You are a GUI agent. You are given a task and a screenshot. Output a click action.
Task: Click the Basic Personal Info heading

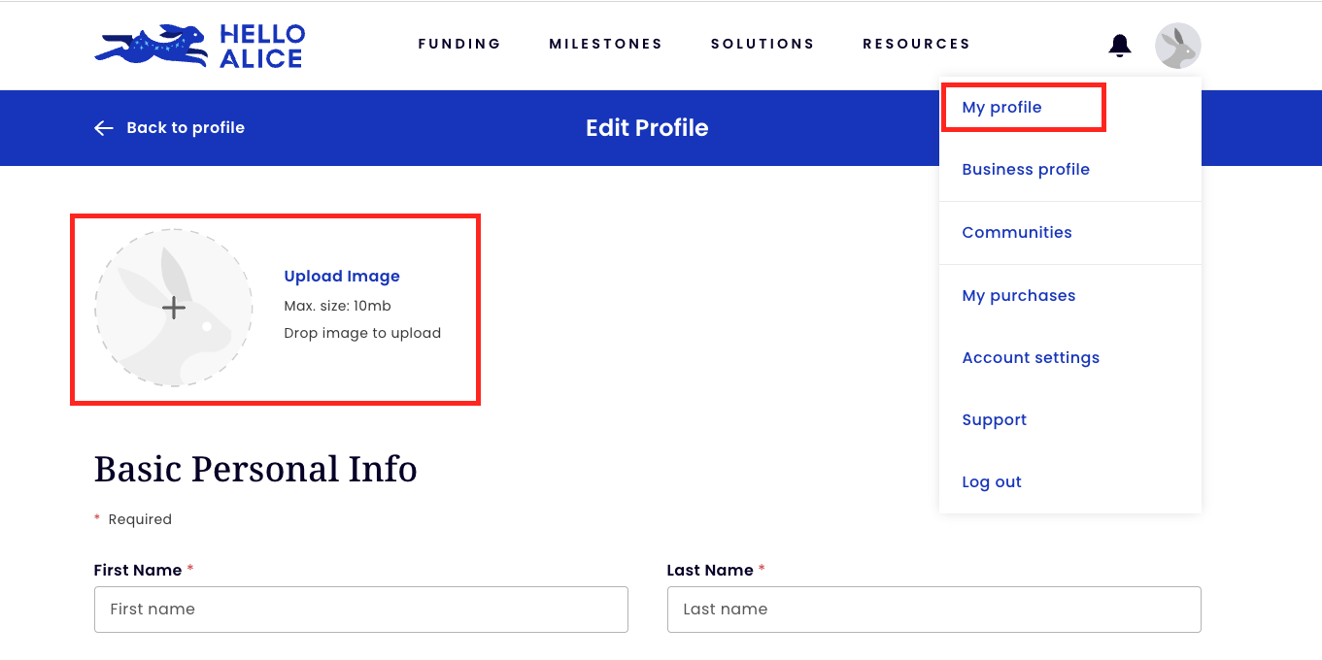pos(255,469)
